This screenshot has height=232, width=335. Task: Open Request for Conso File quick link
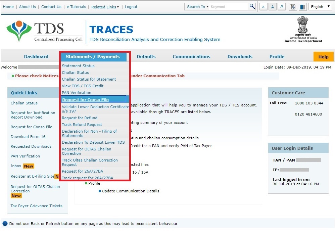(32, 127)
